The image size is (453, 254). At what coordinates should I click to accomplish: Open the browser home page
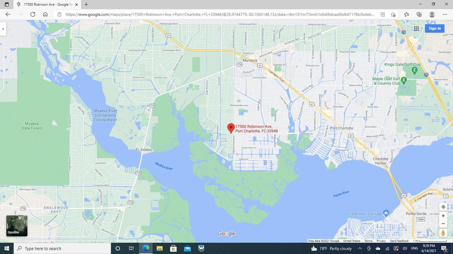(x=45, y=14)
